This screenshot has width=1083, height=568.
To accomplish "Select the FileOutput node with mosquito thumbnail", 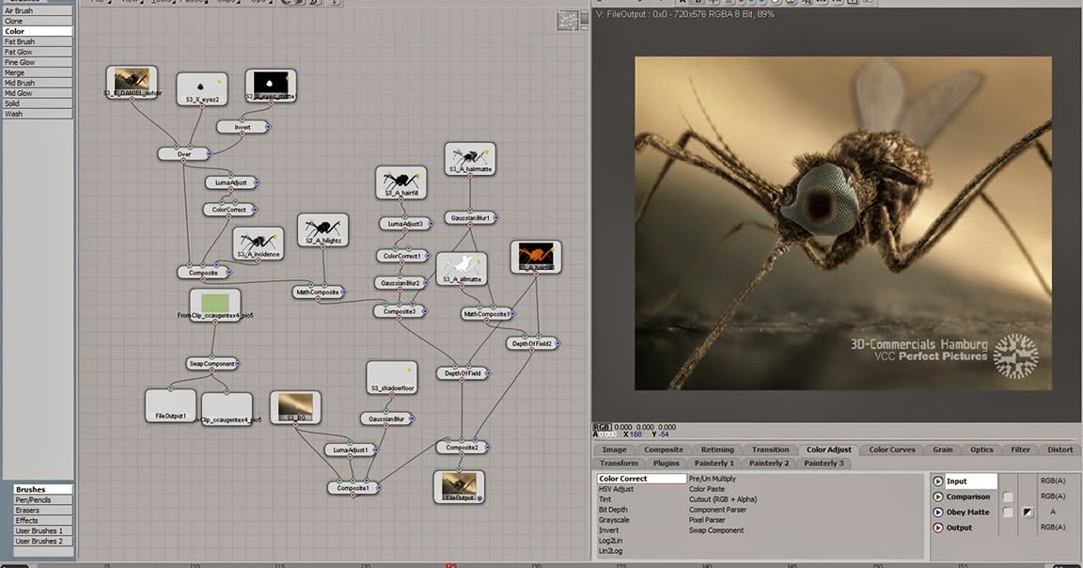I will [459, 486].
